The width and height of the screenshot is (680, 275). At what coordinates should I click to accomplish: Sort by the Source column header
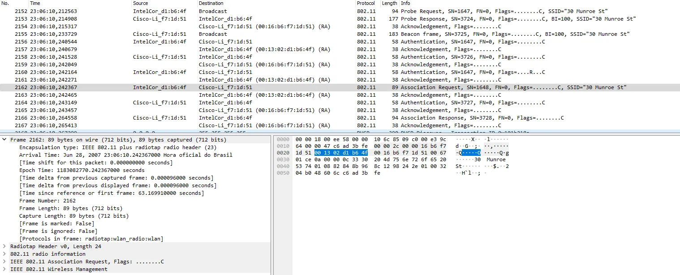tap(140, 3)
